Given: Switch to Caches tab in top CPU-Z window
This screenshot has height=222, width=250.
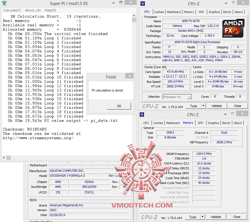Looking at the screenshot, I should [159, 12].
